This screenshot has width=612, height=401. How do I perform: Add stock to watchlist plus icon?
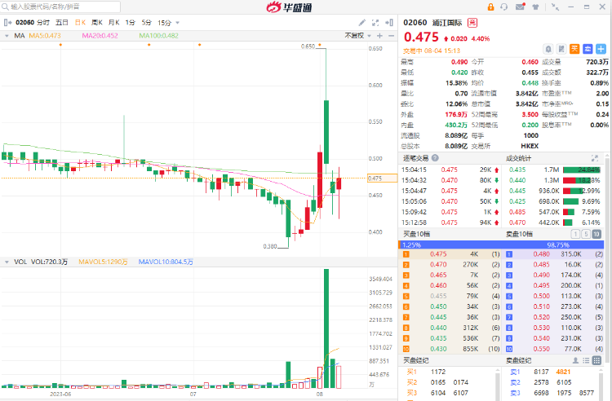(601, 49)
